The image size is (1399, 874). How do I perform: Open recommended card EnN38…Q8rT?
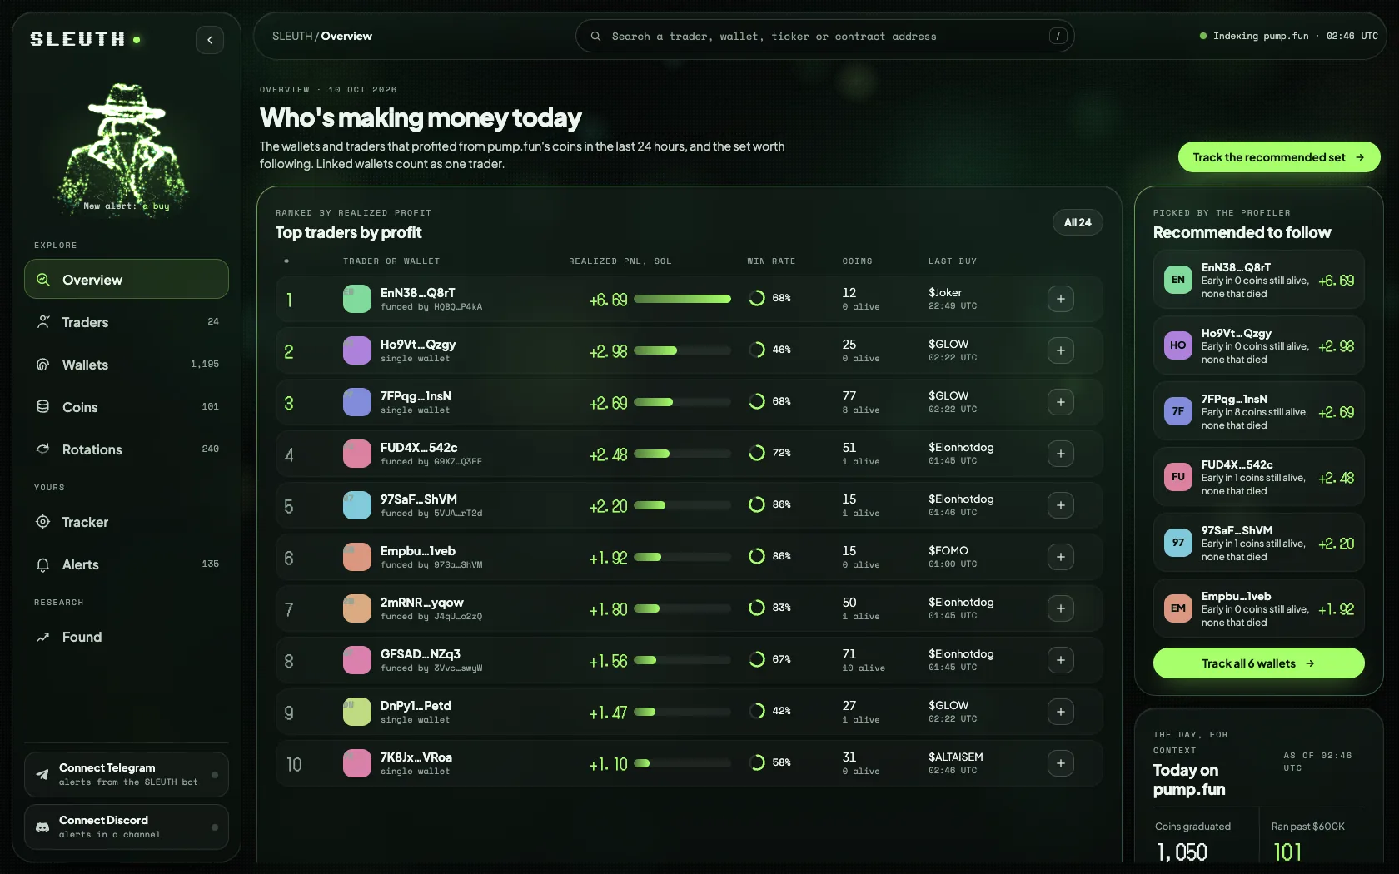1259,280
